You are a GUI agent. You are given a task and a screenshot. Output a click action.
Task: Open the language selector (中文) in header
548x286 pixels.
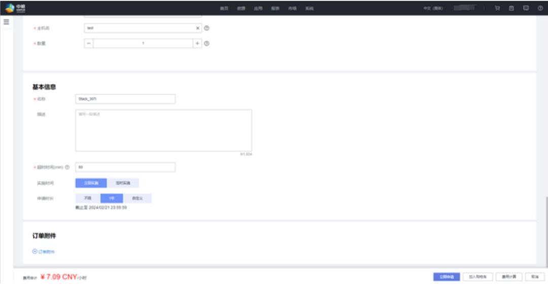click(x=433, y=9)
